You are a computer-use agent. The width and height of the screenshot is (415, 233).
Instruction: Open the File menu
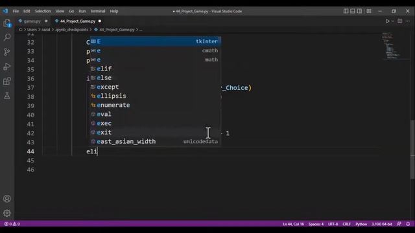[16, 11]
